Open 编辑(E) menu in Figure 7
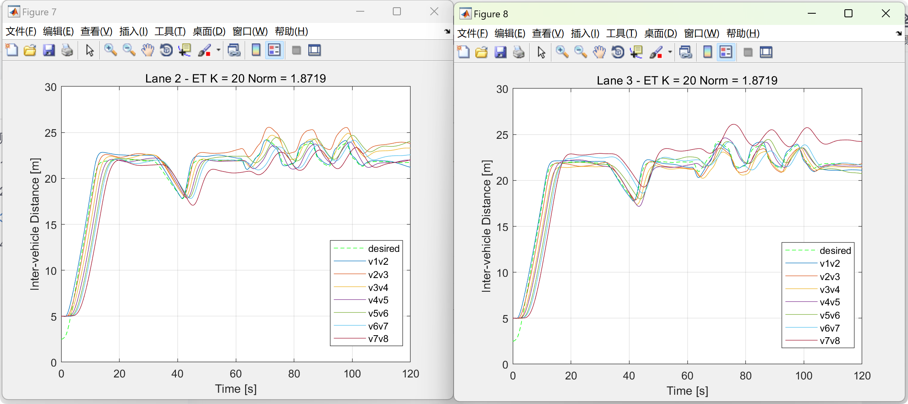Viewport: 908px width, 404px height. coord(58,31)
